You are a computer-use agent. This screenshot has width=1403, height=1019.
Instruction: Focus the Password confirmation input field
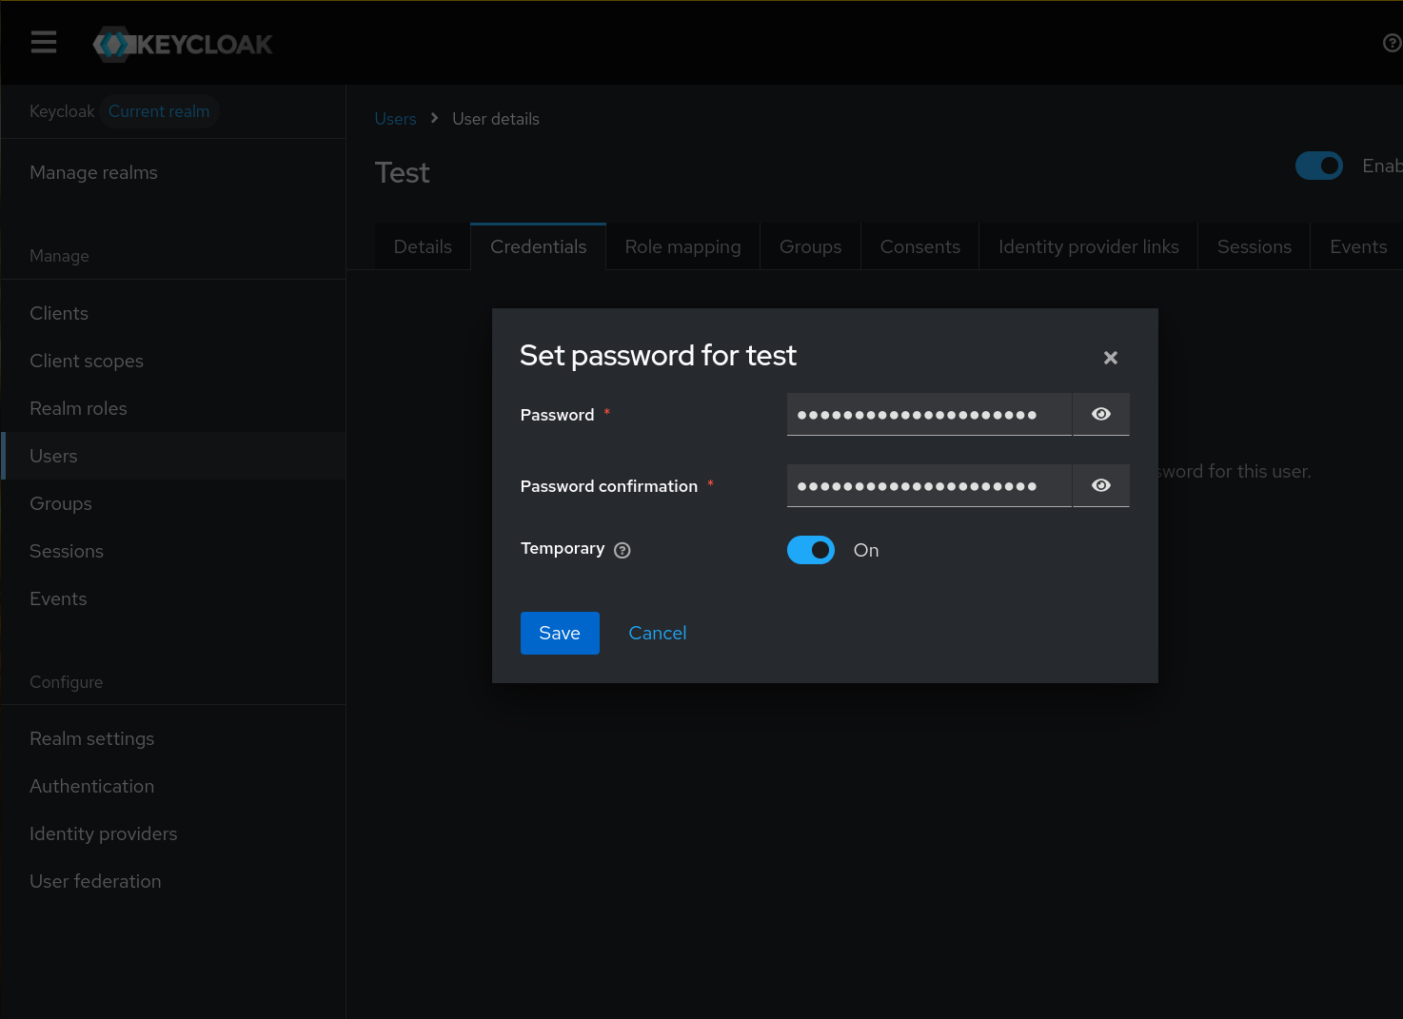click(929, 485)
